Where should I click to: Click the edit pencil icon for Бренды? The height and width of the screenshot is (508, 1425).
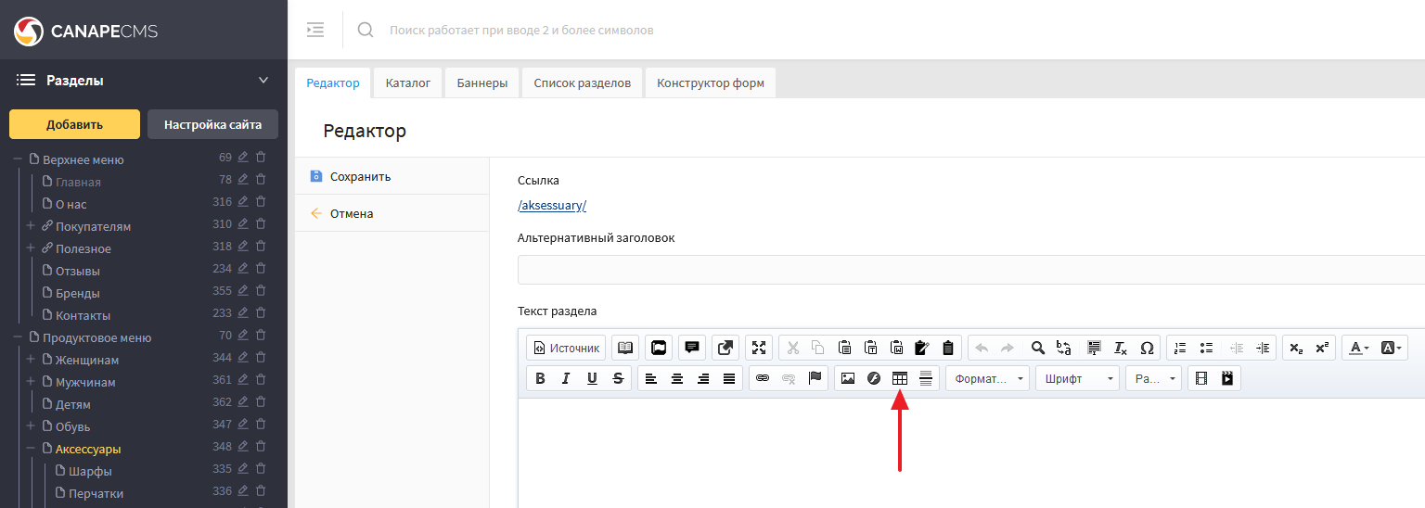tap(243, 293)
